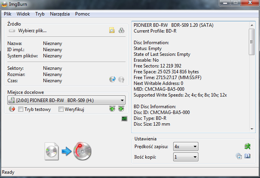Open the Plik menu

(8, 14)
